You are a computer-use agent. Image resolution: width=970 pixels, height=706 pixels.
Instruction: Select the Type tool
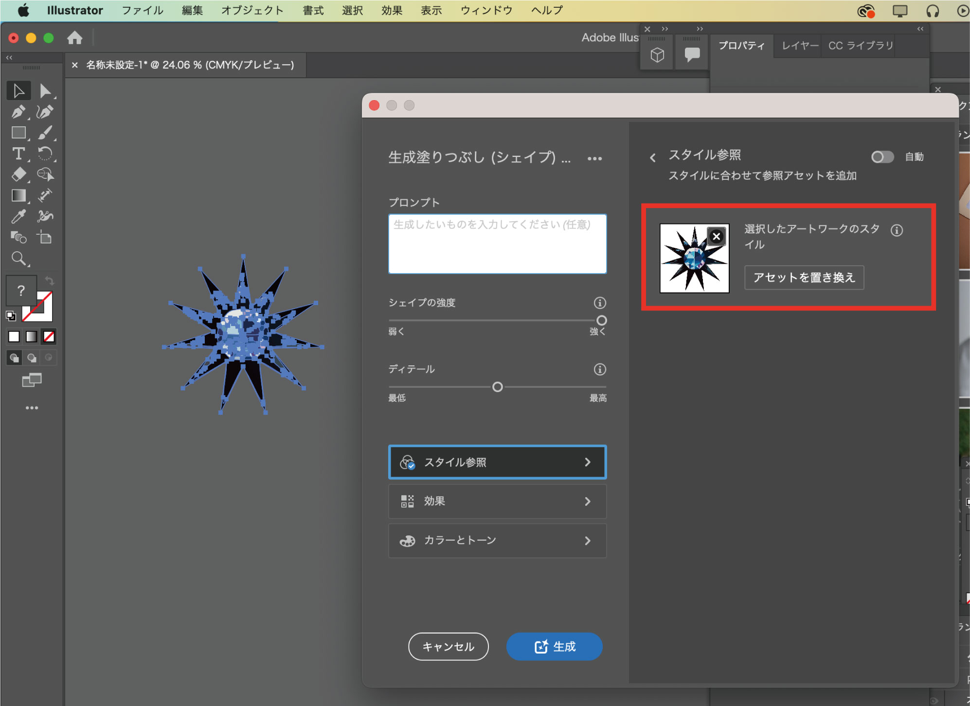click(x=18, y=154)
